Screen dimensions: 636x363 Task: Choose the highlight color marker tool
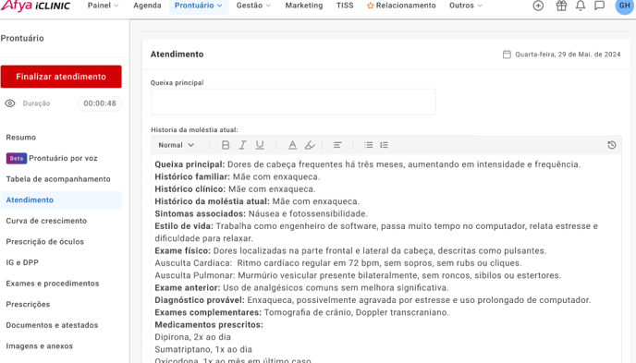pyautogui.click(x=310, y=145)
